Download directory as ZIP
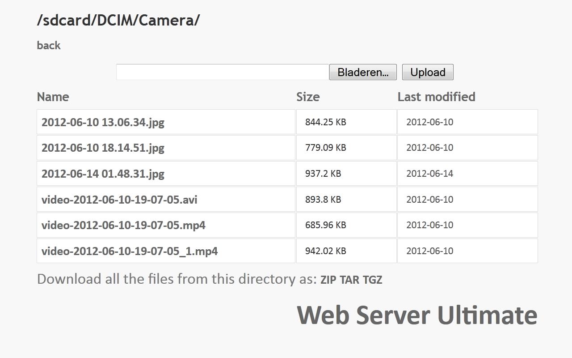Image resolution: width=572 pixels, height=358 pixels. click(x=328, y=280)
